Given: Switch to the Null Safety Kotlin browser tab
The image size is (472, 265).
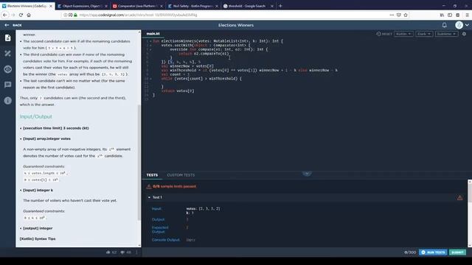Looking at the screenshot, I should 192,6.
